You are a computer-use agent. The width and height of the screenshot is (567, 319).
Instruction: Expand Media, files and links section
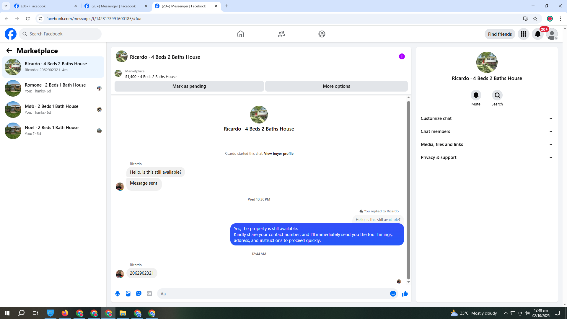[x=486, y=144]
